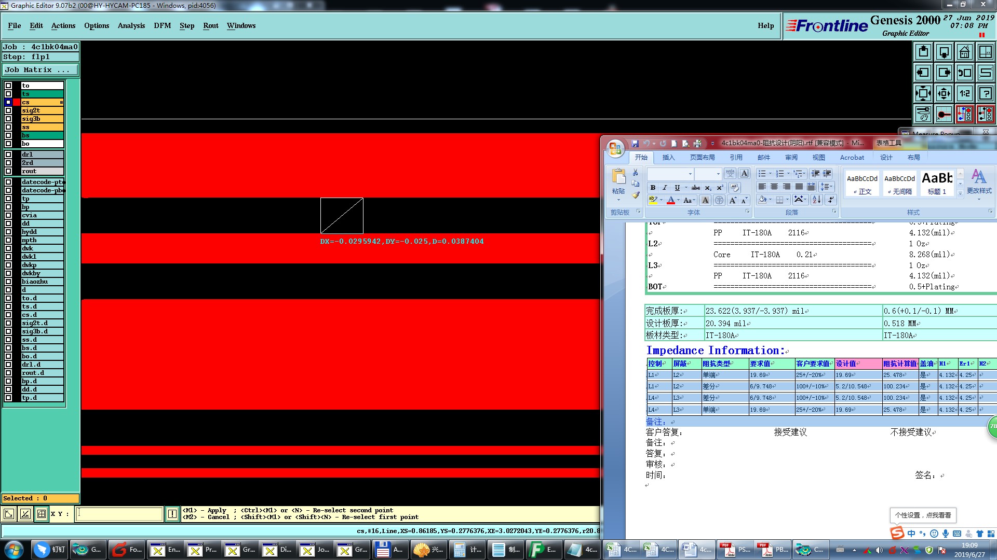The image size is (997, 560).
Task: Click the Word save icon
Action: point(635,143)
